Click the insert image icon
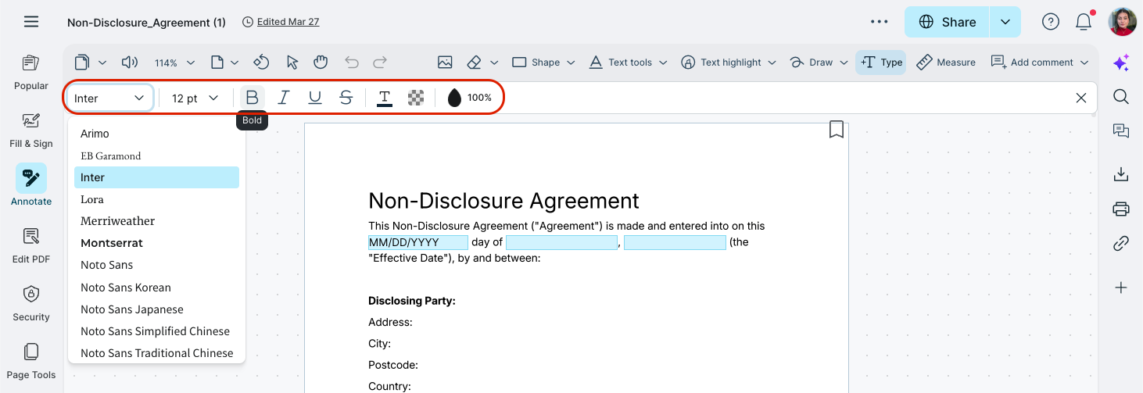 pyautogui.click(x=445, y=63)
